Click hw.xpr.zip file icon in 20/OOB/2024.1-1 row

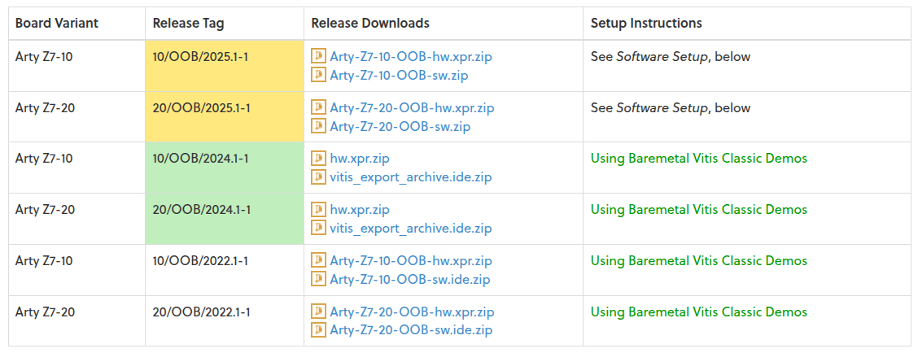319,210
